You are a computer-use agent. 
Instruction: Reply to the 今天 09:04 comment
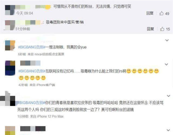click(x=150, y=13)
